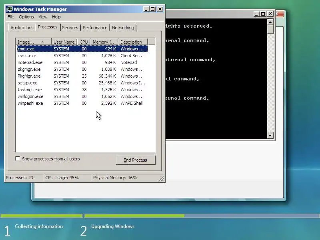This screenshot has width=320, height=240.
Task: Click the WinPE Shell description cell
Action: coord(132,103)
